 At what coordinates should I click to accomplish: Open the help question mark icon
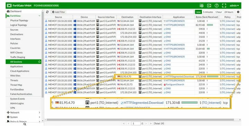coord(216,6)
